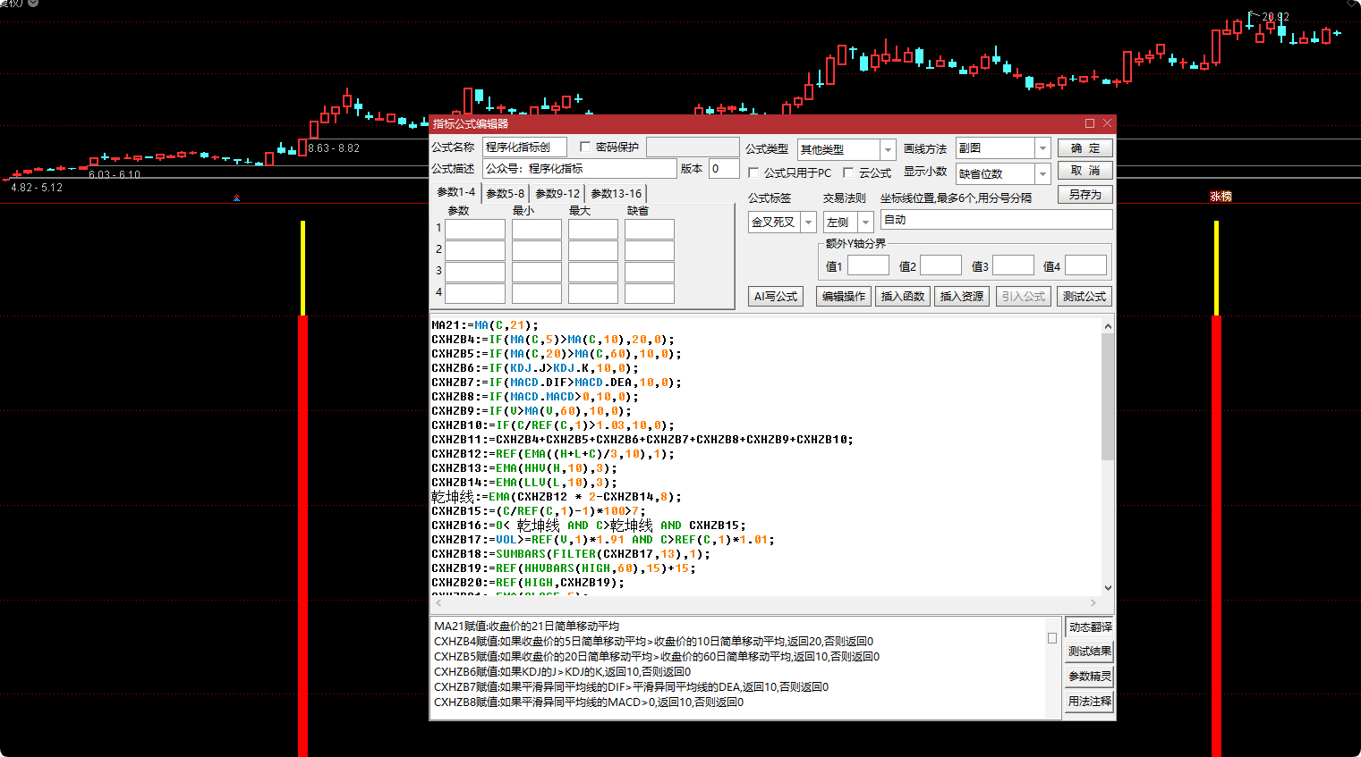Screen dimensions: 1361x757
Task: Click the small triangle marker under the candlestick chart
Action: [x=236, y=198]
